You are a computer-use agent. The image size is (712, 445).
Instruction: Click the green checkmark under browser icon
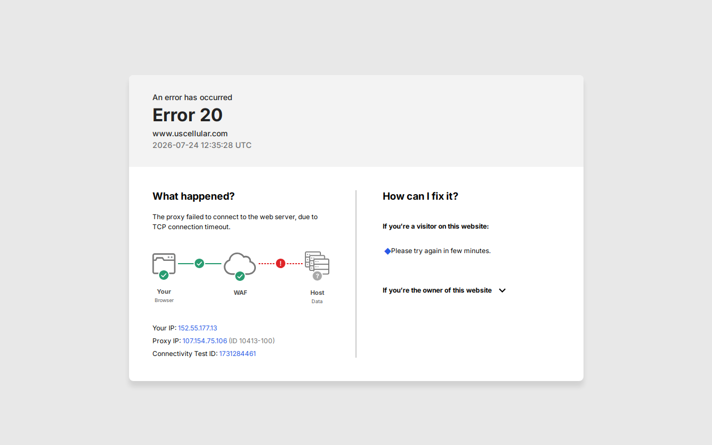[x=164, y=275]
